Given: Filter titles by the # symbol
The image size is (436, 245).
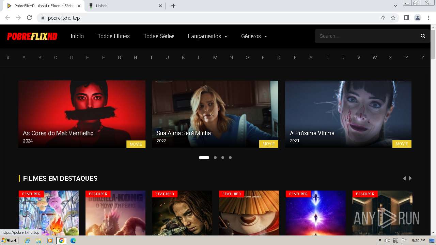Looking at the screenshot, I should tap(8, 58).
